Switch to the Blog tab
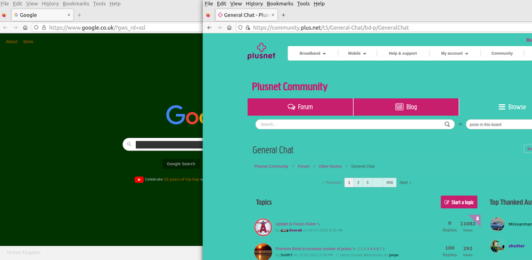This screenshot has height=260, width=532. click(x=406, y=107)
